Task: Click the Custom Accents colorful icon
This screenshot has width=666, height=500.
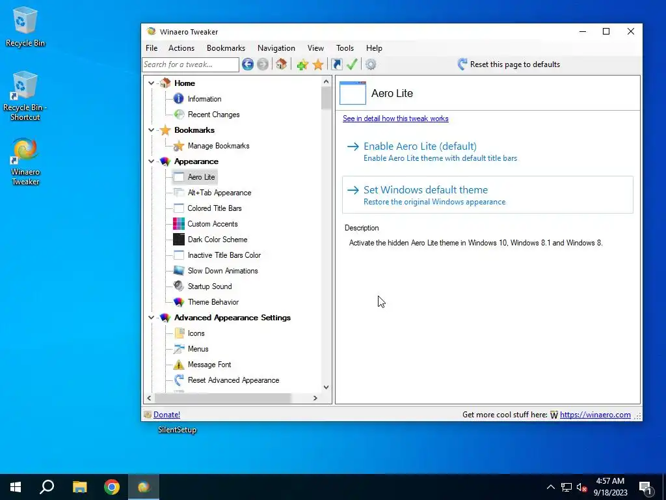Action: coord(179,224)
